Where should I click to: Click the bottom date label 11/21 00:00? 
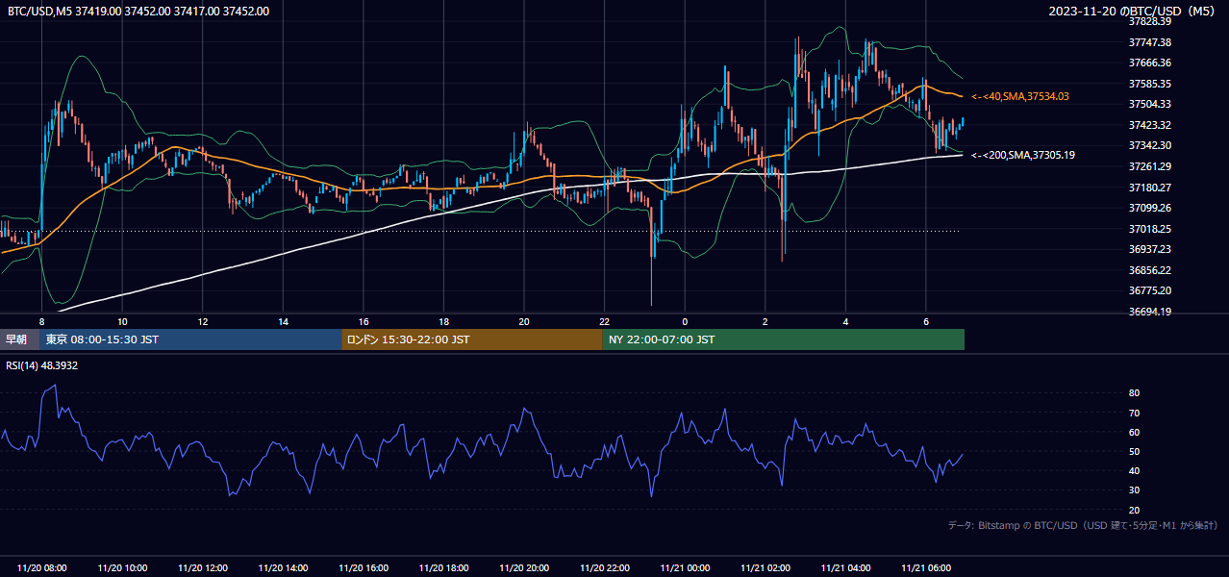tap(685, 568)
